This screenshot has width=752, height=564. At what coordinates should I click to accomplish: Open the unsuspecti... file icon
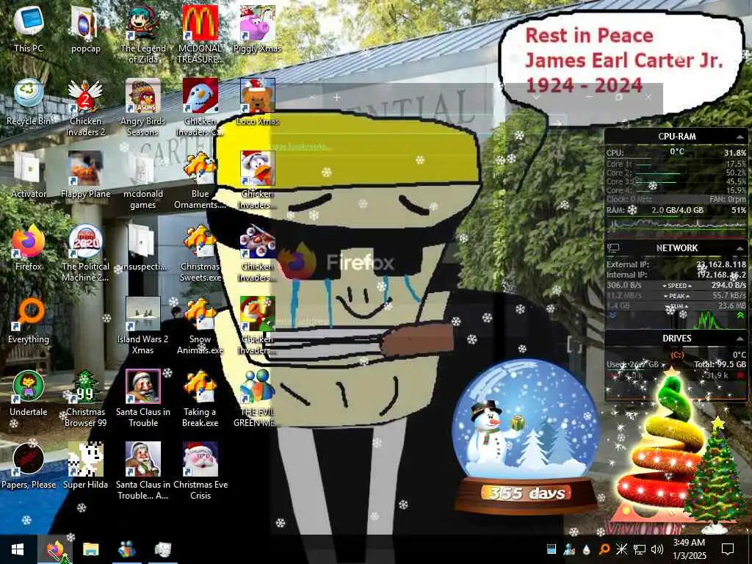coord(143,247)
